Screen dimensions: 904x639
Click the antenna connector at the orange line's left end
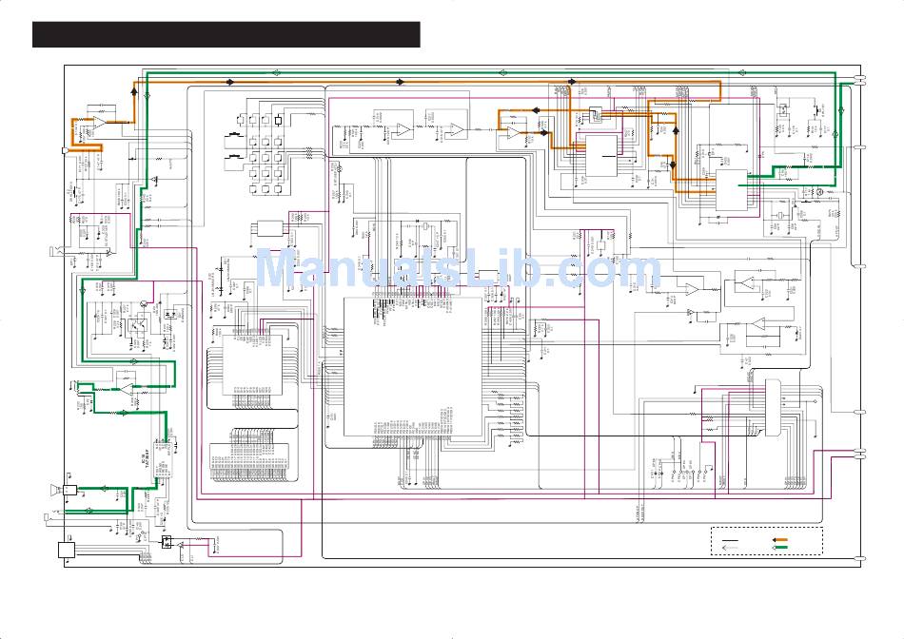click(65, 151)
